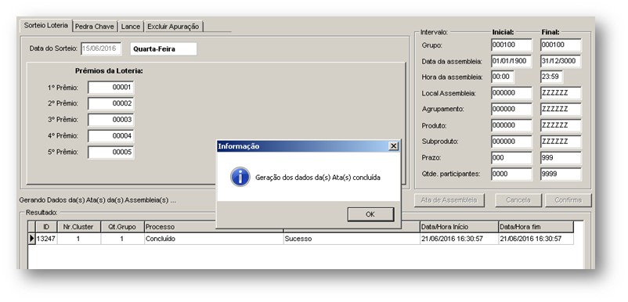Viewport: 628px width, 302px height.
Task: Click Subproduto Final field
Action: [561, 142]
